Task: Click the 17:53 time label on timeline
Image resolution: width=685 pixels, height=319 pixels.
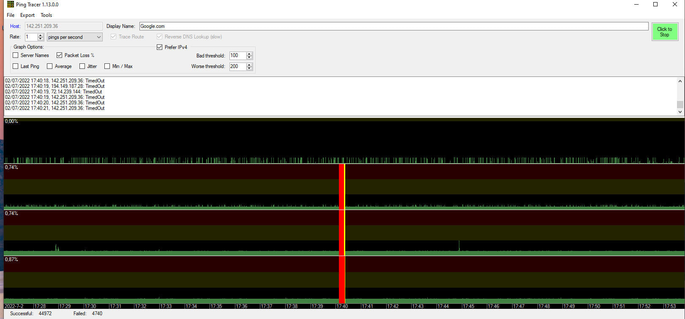Action: pos(670,306)
